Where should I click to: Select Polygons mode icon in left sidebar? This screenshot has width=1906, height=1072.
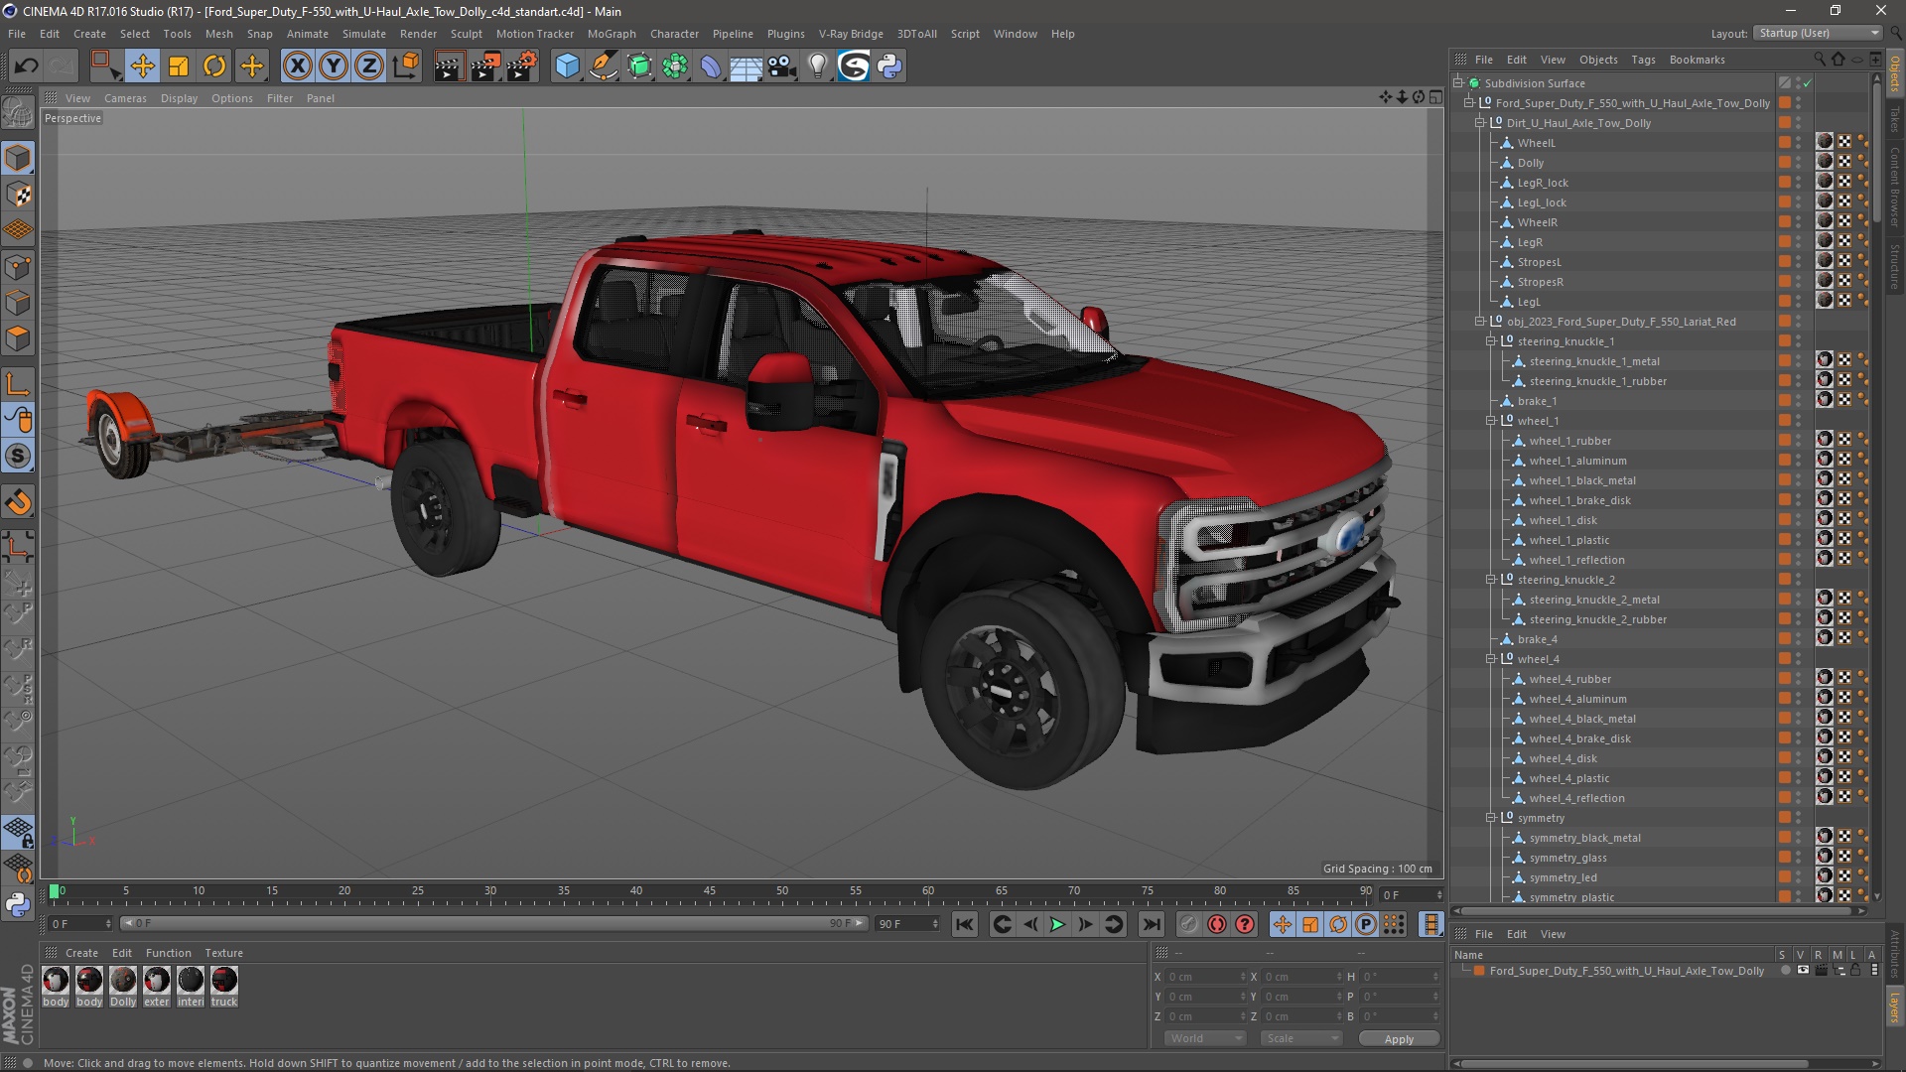[18, 338]
